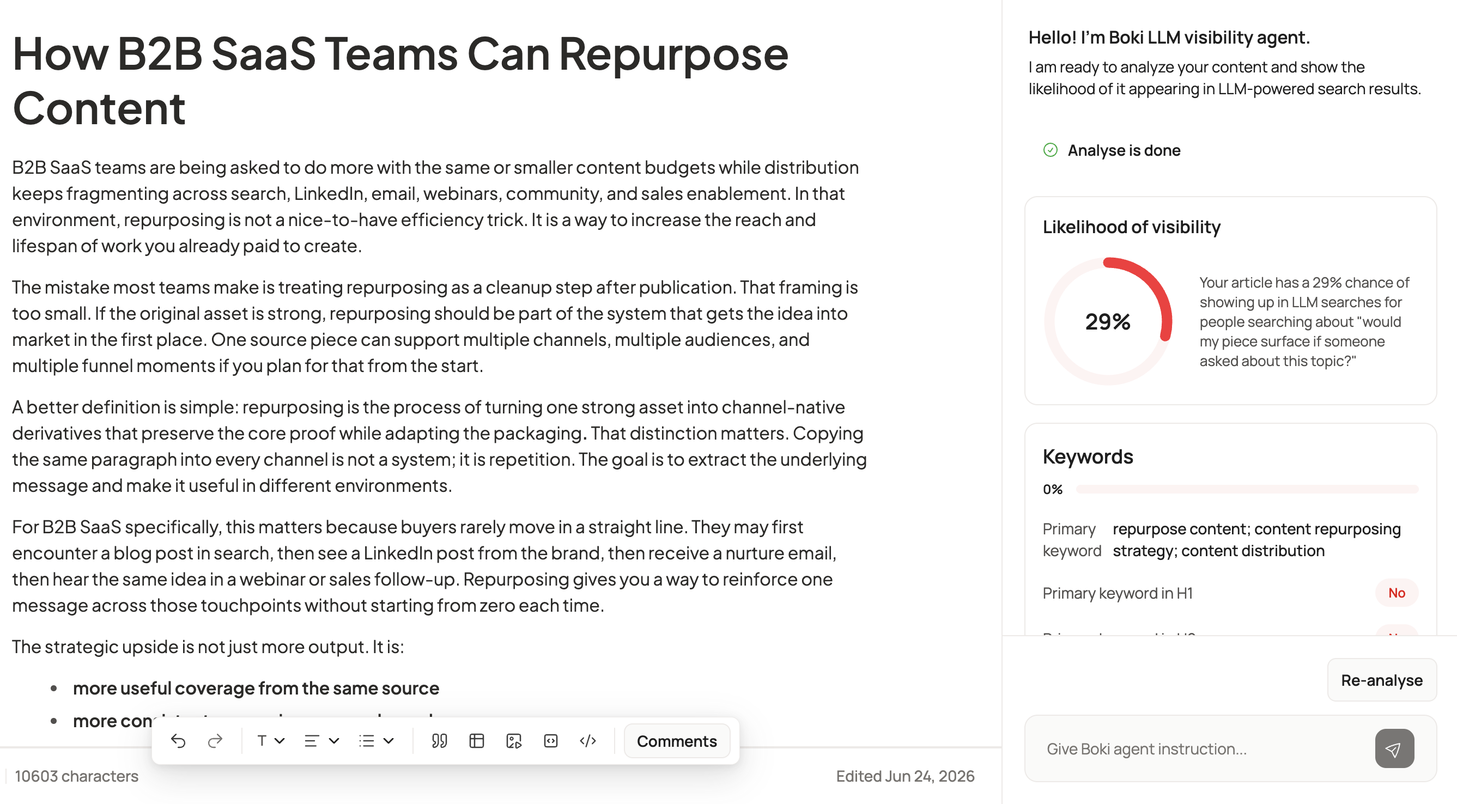Viewport: 1457px width, 804px height.
Task: Click the Keywords section header
Action: click(x=1088, y=456)
